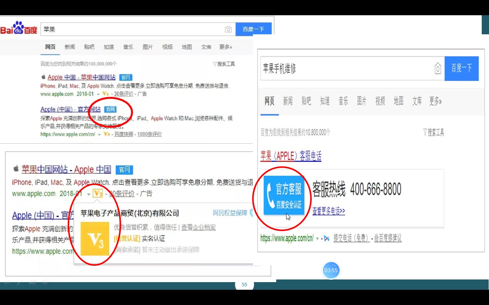Image resolution: width=489 pixels, height=305 pixels.
Task: Open the 'Apple (中国) - 官方网站' result link
Action: click(71, 109)
